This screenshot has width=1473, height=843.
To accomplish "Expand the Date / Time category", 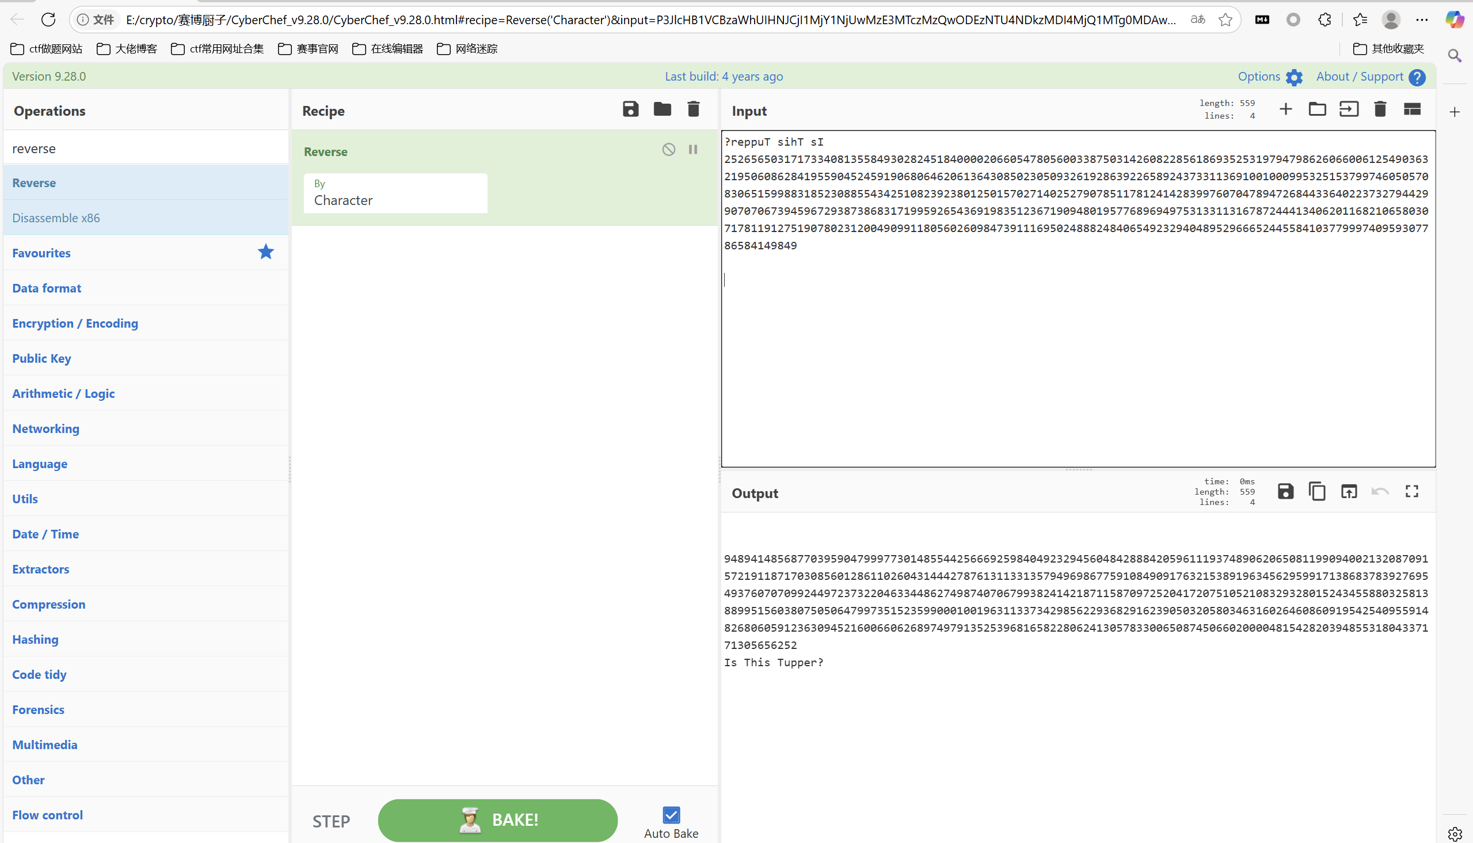I will tap(146, 534).
